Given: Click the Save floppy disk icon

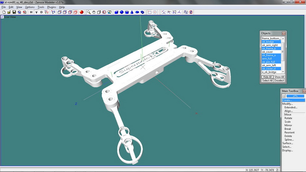Looking at the screenshot, I should tap(14, 12).
